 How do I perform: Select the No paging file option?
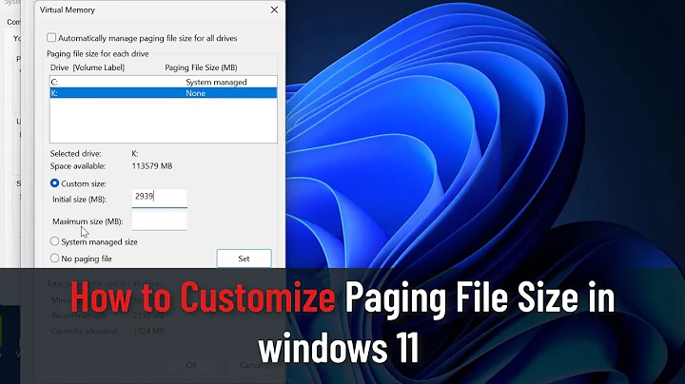tap(54, 259)
